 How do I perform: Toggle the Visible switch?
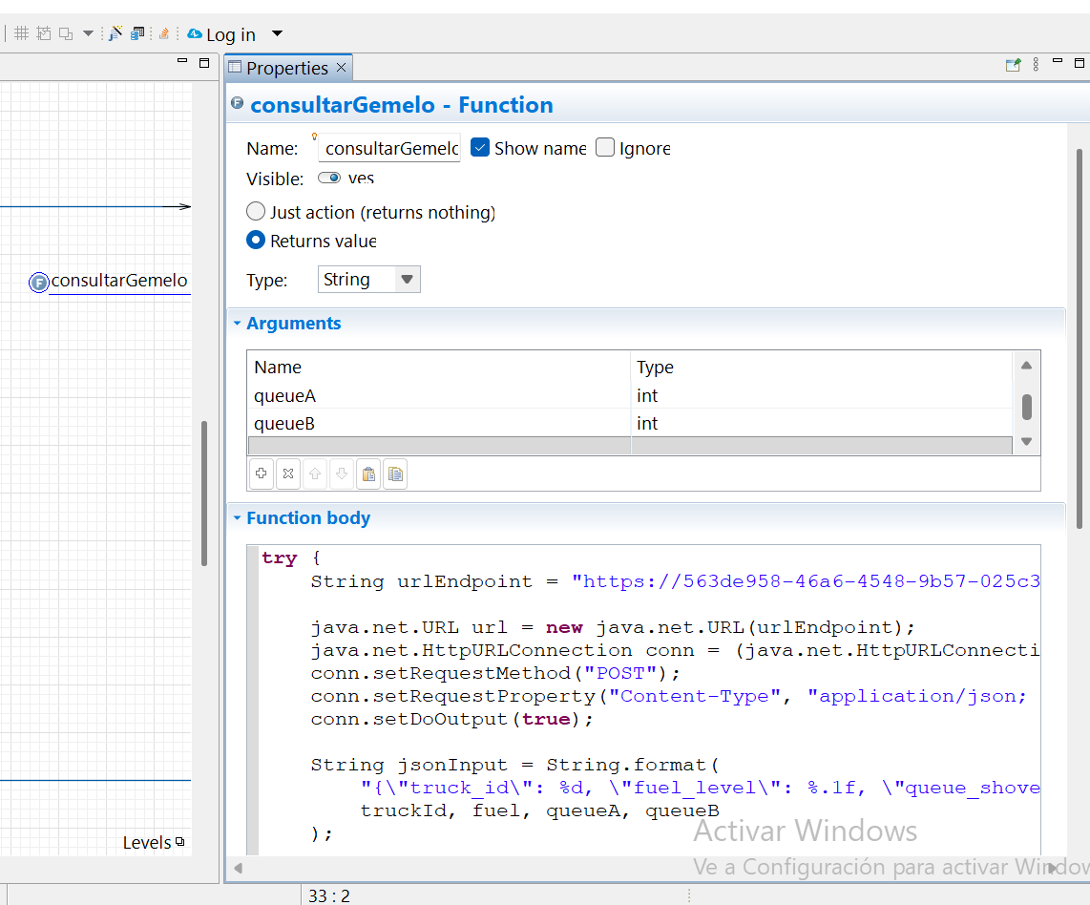point(328,178)
